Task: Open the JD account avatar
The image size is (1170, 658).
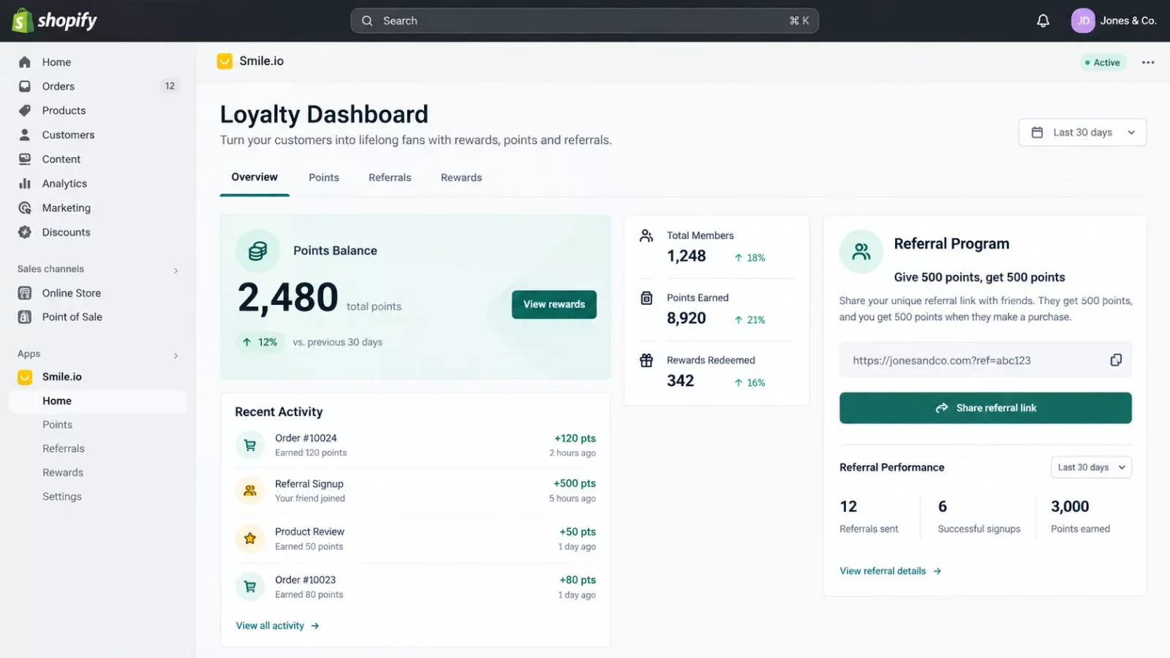Action: coord(1083,20)
